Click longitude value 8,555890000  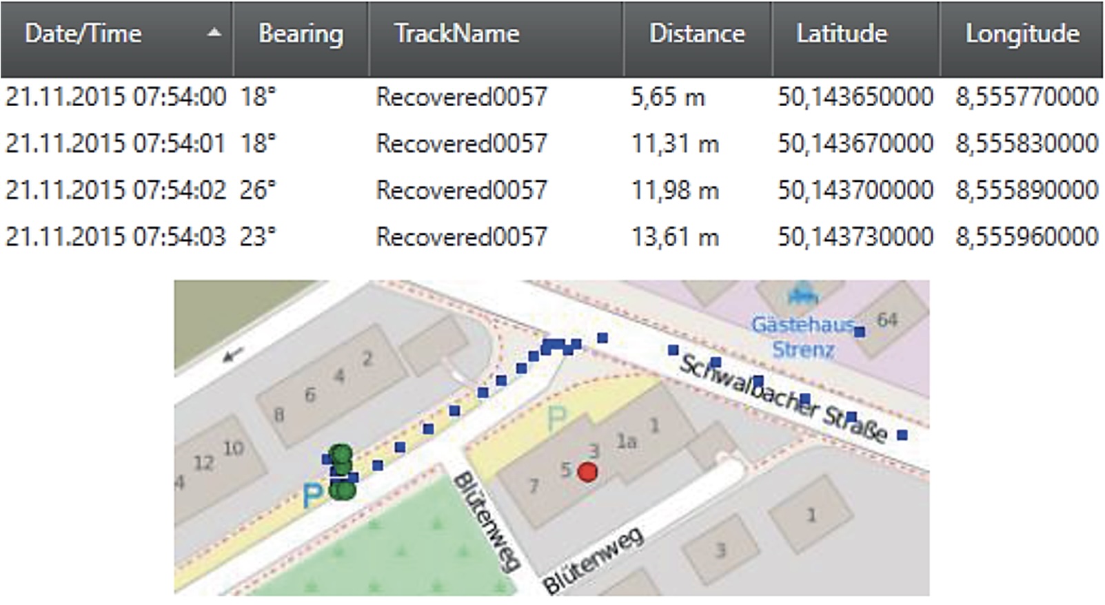[x=1026, y=190]
